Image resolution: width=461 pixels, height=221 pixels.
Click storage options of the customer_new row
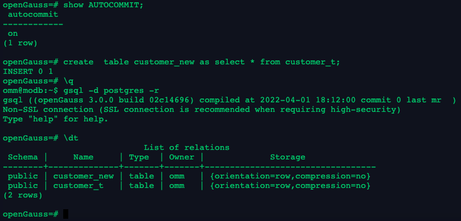(x=290, y=176)
